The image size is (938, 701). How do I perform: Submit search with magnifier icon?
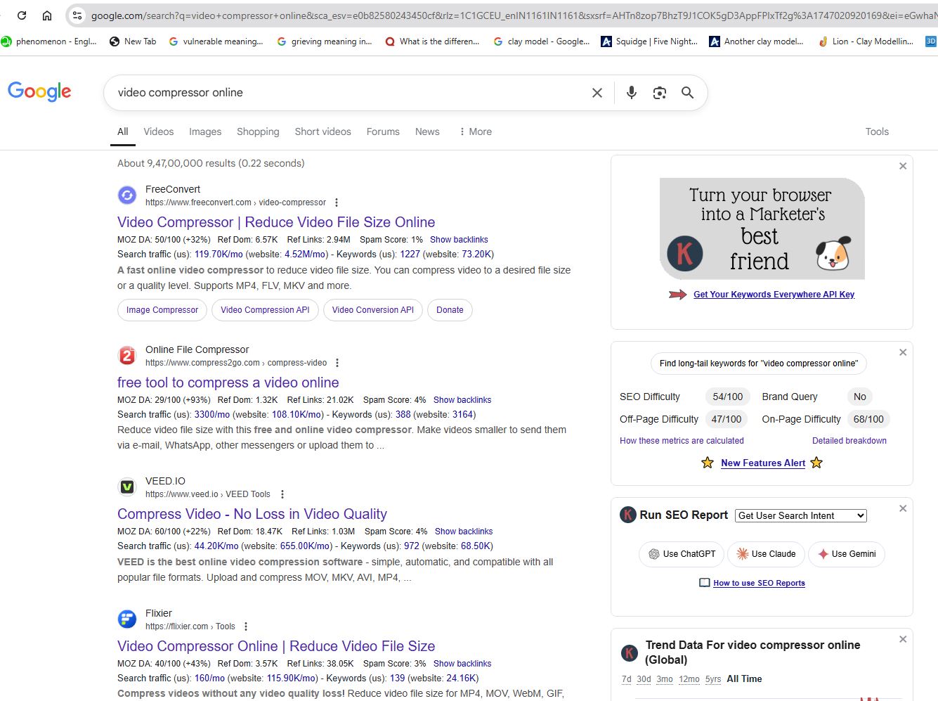click(x=688, y=93)
